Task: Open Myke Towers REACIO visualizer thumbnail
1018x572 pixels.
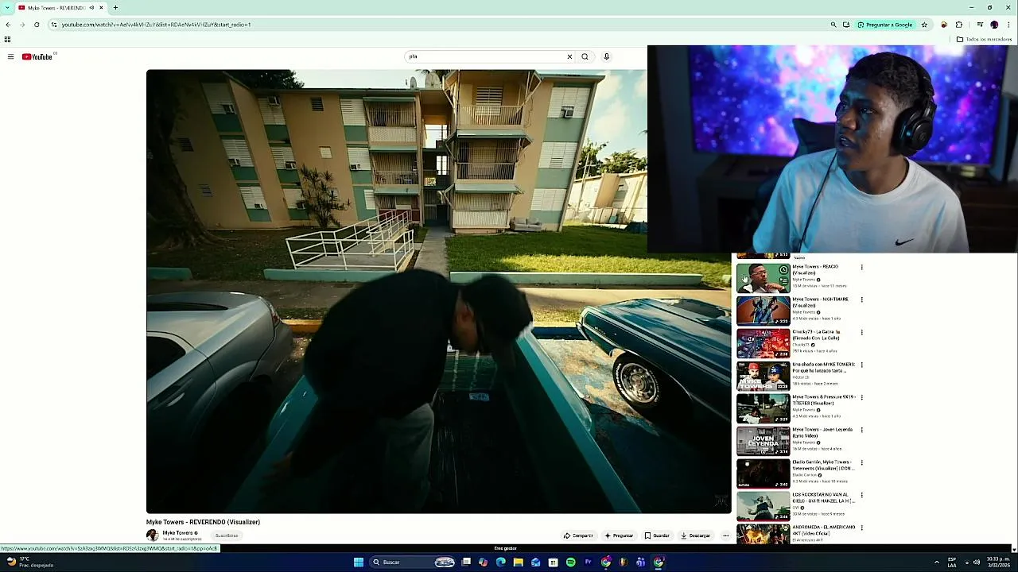Action: click(763, 278)
